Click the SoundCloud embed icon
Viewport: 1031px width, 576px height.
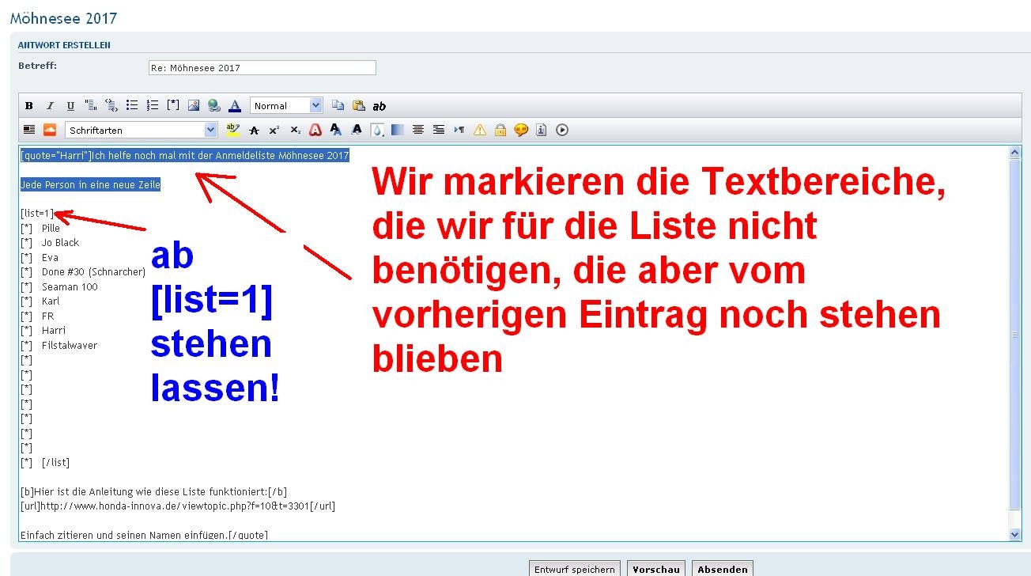tap(50, 130)
